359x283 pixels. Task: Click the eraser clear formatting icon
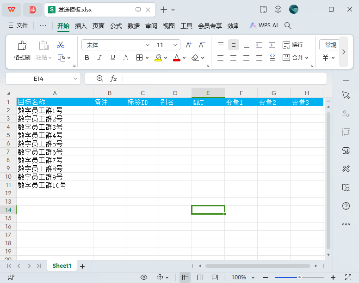[195, 58]
